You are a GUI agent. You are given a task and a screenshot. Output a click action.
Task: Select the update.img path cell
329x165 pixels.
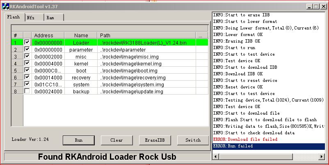(146, 91)
